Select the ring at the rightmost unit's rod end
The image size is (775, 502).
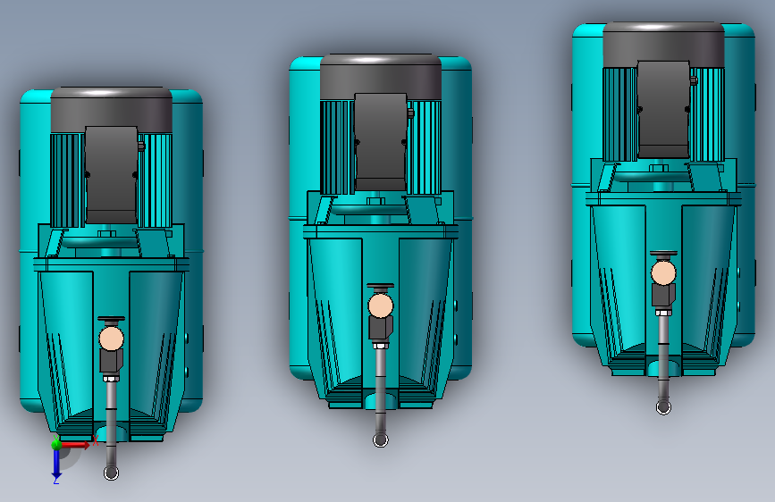click(x=663, y=407)
